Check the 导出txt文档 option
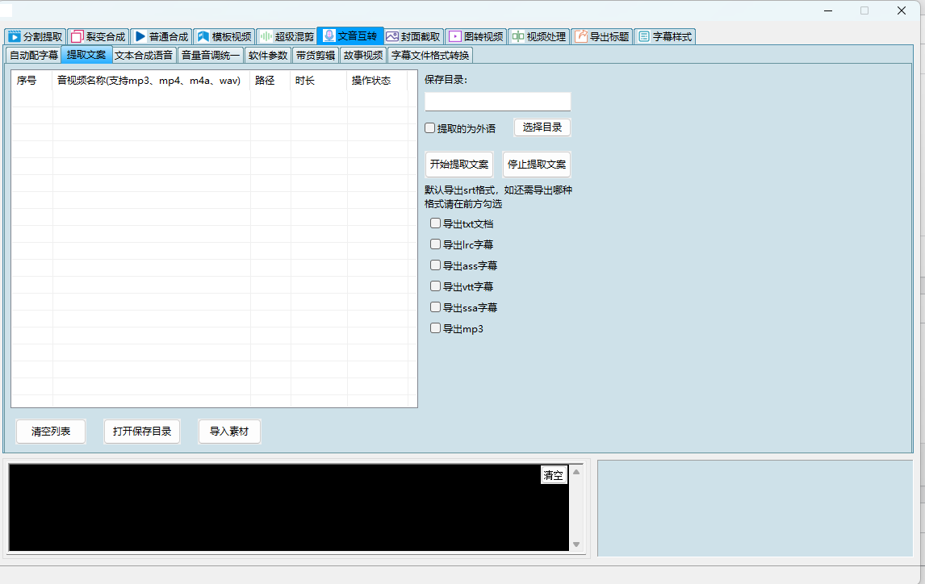The image size is (925, 584). [x=436, y=223]
